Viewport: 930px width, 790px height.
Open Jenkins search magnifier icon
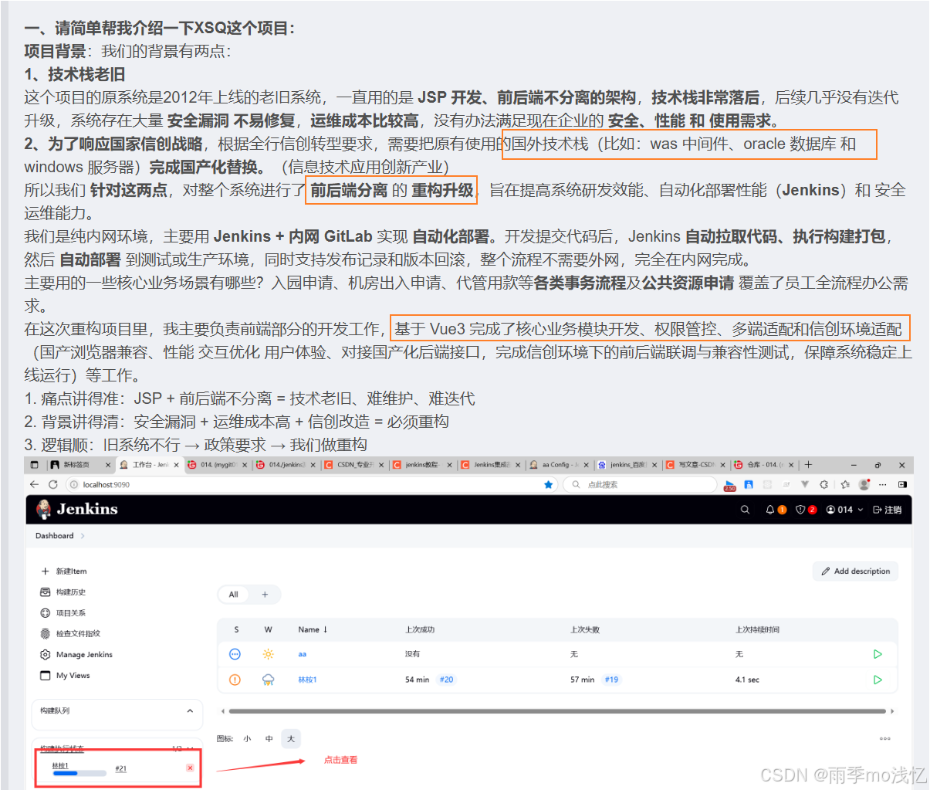(745, 510)
